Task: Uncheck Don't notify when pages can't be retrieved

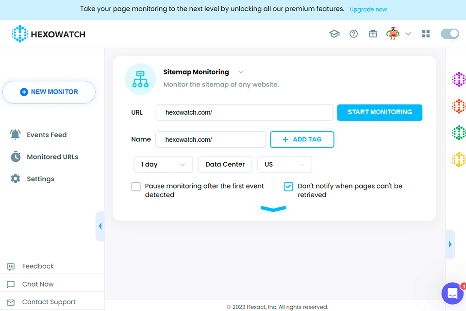Action: point(288,187)
